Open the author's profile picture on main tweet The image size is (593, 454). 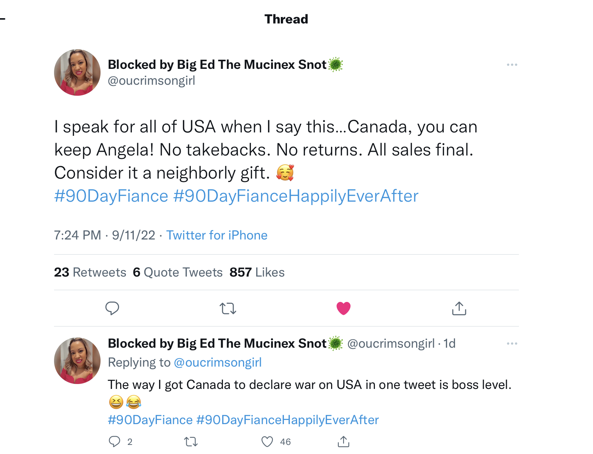pyautogui.click(x=77, y=72)
